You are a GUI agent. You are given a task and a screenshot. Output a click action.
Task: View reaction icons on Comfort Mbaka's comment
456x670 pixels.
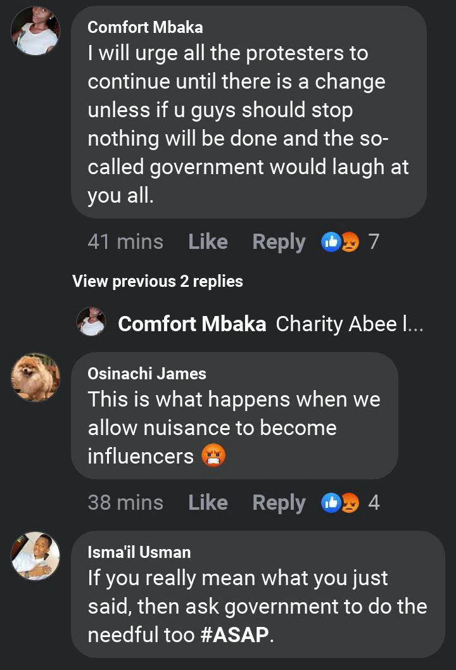340,241
